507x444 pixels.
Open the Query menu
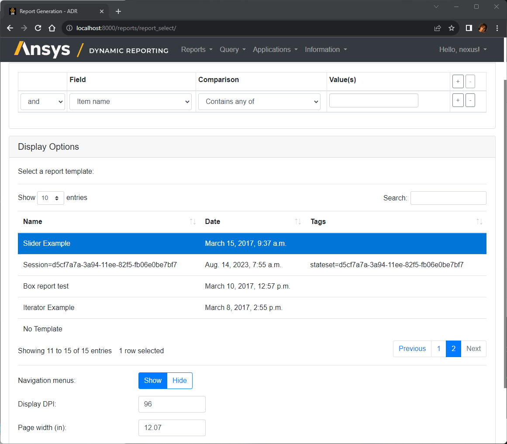pos(232,49)
